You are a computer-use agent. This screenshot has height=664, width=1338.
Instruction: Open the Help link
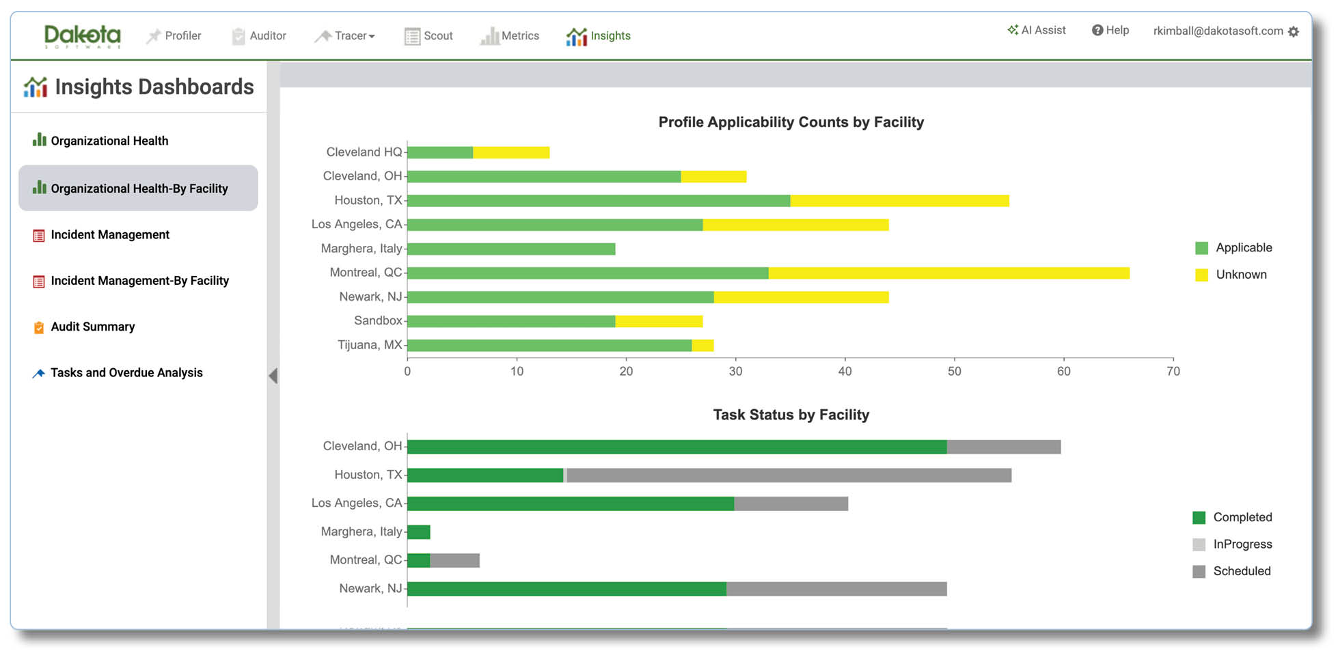coord(1110,30)
